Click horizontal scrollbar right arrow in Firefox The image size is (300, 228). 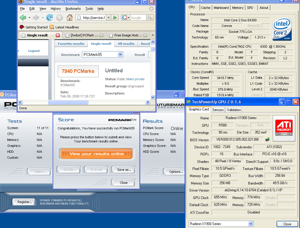point(148,102)
